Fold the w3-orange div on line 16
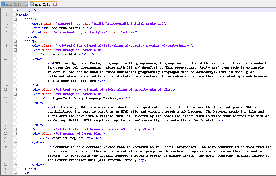The width and height of the screenshot is (276, 176). 15,94
